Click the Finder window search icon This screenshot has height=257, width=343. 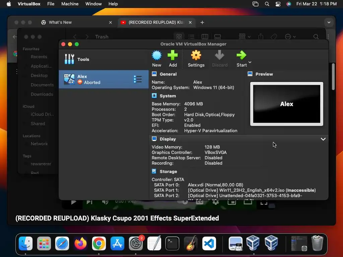[x=316, y=36]
